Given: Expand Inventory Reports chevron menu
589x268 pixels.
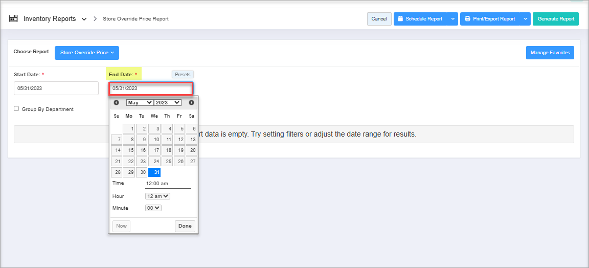Looking at the screenshot, I should coord(84,19).
